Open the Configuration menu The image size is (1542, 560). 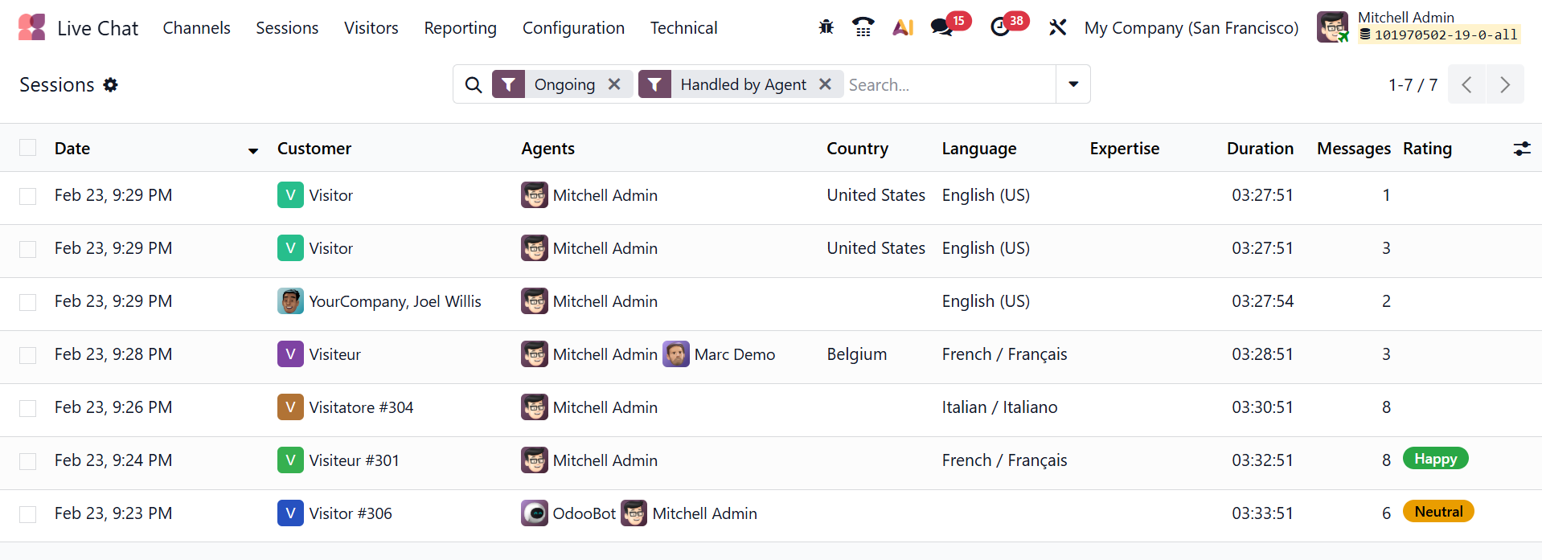pyautogui.click(x=573, y=28)
